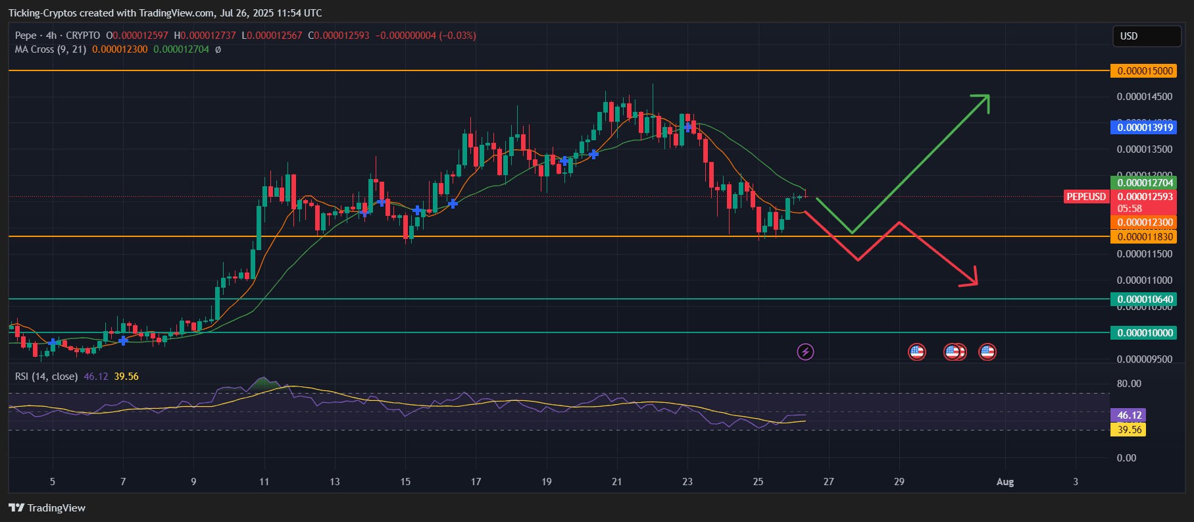This screenshot has width=1194, height=522.
Task: Click the 80.00 RSI axis tick
Action: pyautogui.click(x=1130, y=384)
